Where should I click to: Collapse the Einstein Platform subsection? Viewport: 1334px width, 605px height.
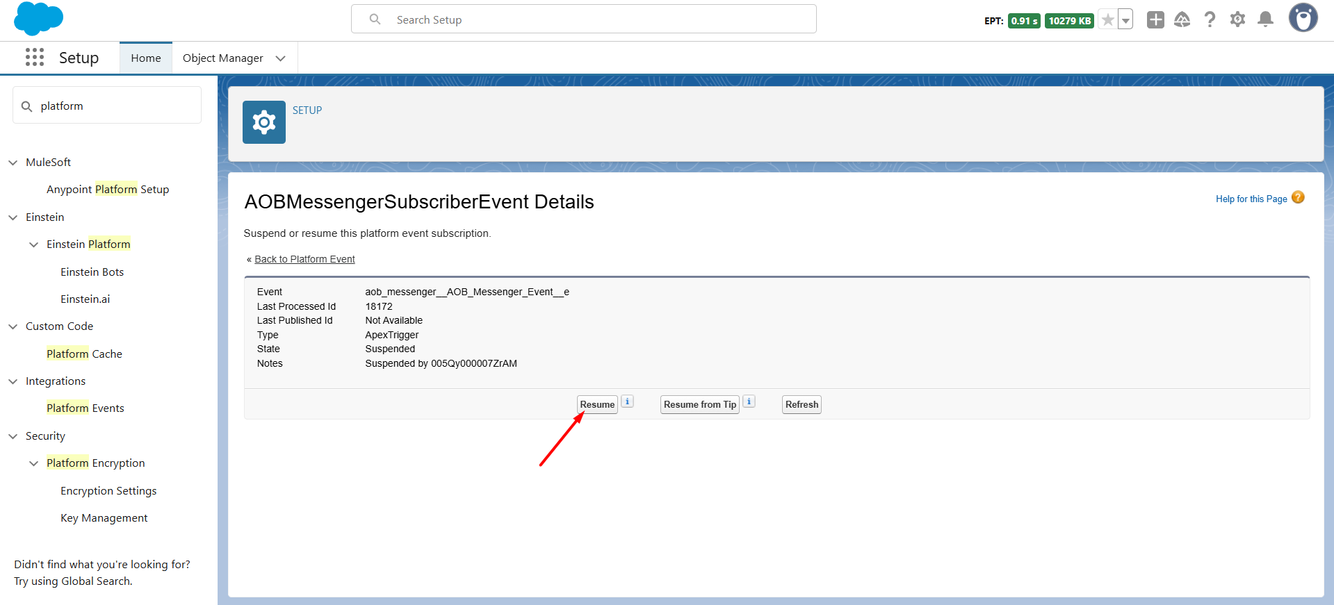pos(33,245)
